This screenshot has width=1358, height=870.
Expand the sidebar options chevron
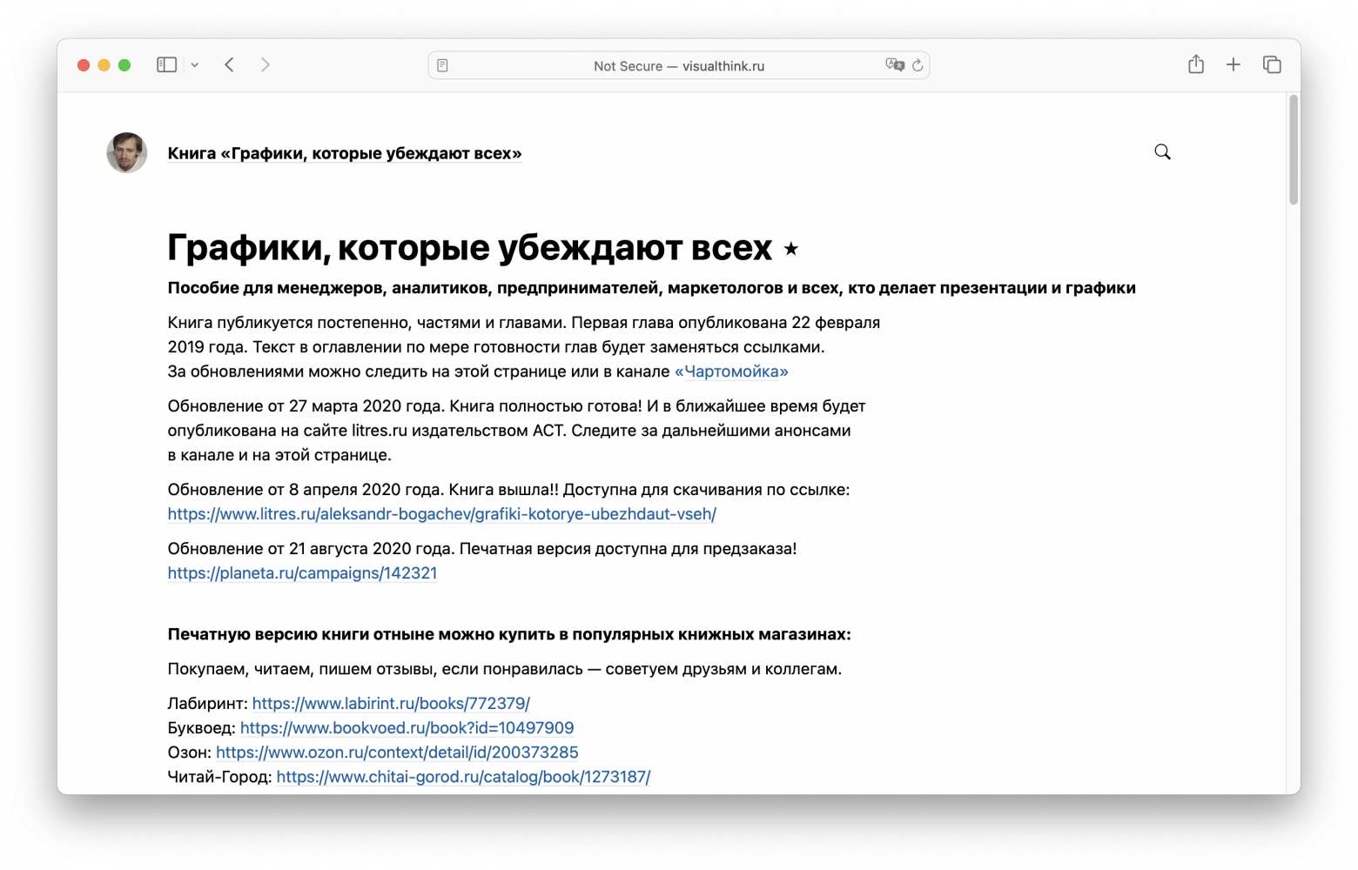pos(195,65)
